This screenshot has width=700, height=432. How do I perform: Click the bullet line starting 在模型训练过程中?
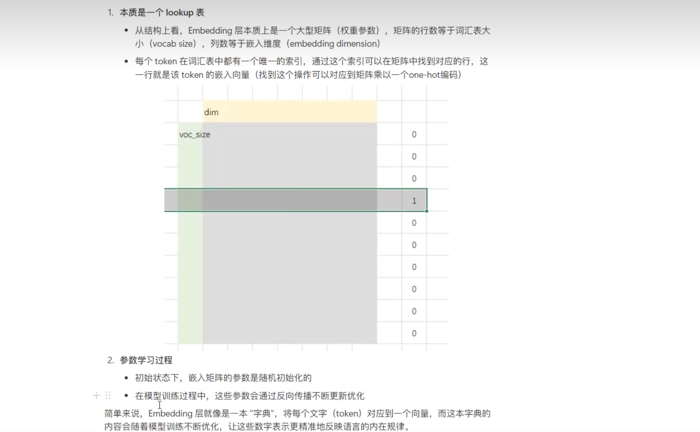249,396
